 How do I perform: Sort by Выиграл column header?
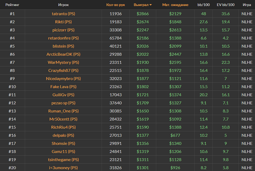coord(141,5)
